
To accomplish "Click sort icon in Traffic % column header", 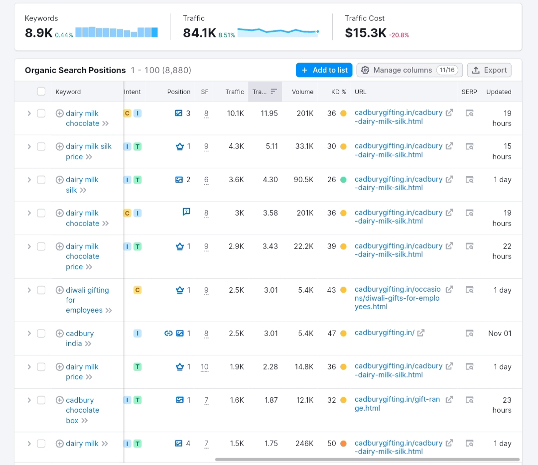I will coord(273,92).
